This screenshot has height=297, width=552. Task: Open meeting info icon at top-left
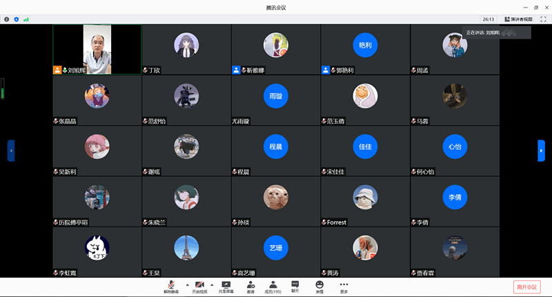pos(6,19)
